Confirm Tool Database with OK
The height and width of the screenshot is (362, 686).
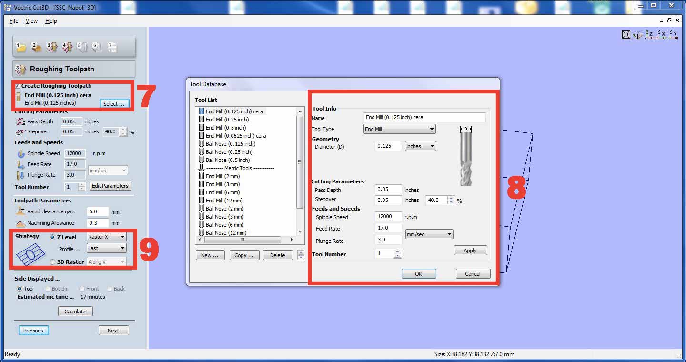pos(418,274)
